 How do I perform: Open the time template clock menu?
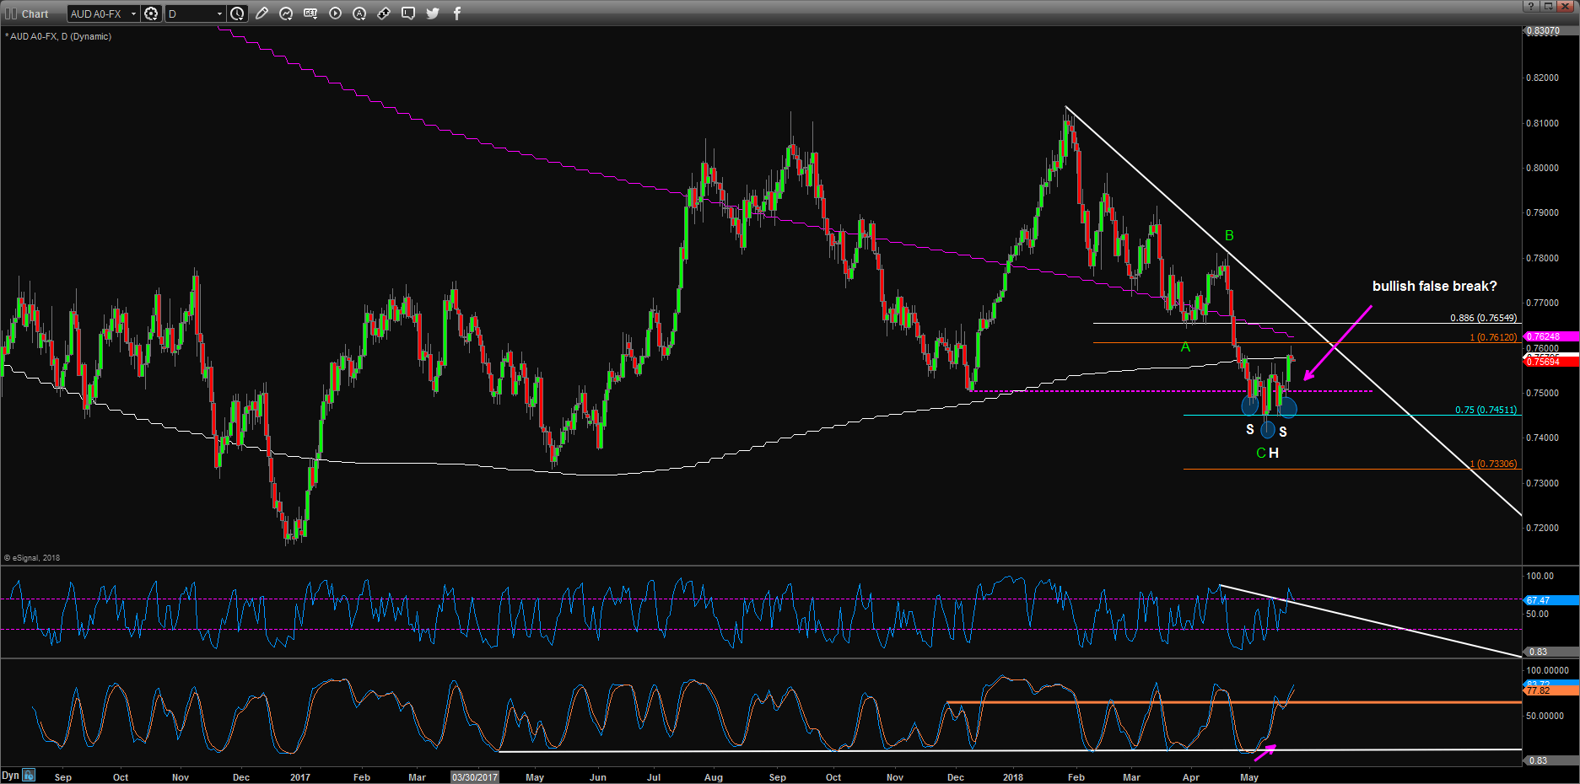coord(238,13)
